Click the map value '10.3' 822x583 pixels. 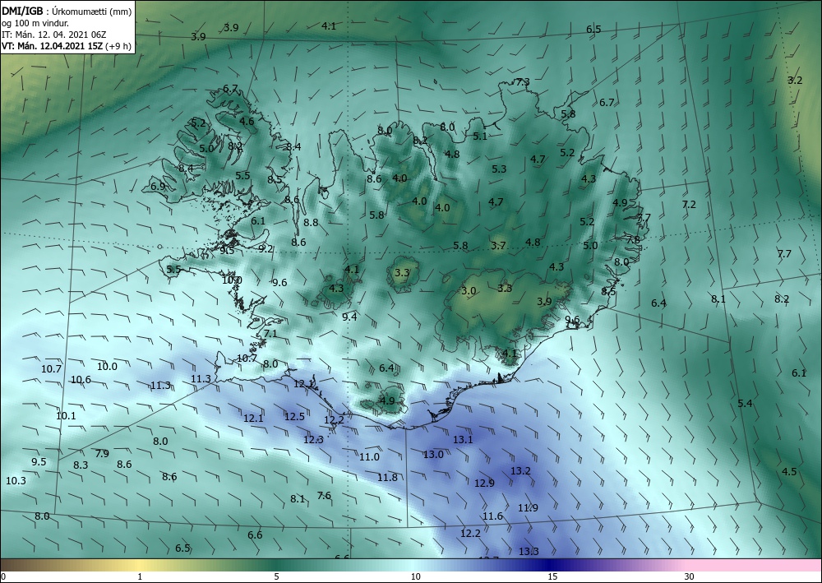pos(16,480)
